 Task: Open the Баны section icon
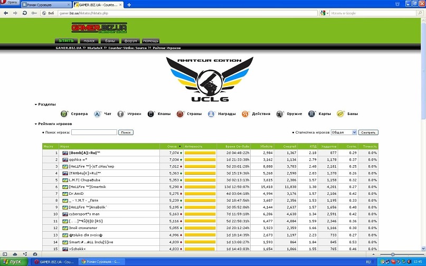[340, 114]
